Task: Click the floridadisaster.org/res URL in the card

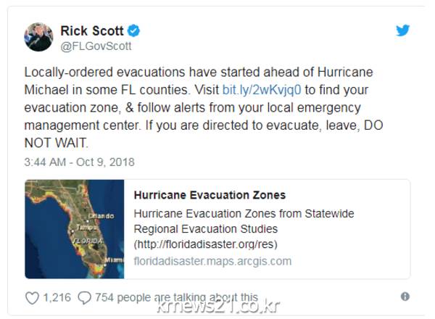Action: click(x=205, y=244)
